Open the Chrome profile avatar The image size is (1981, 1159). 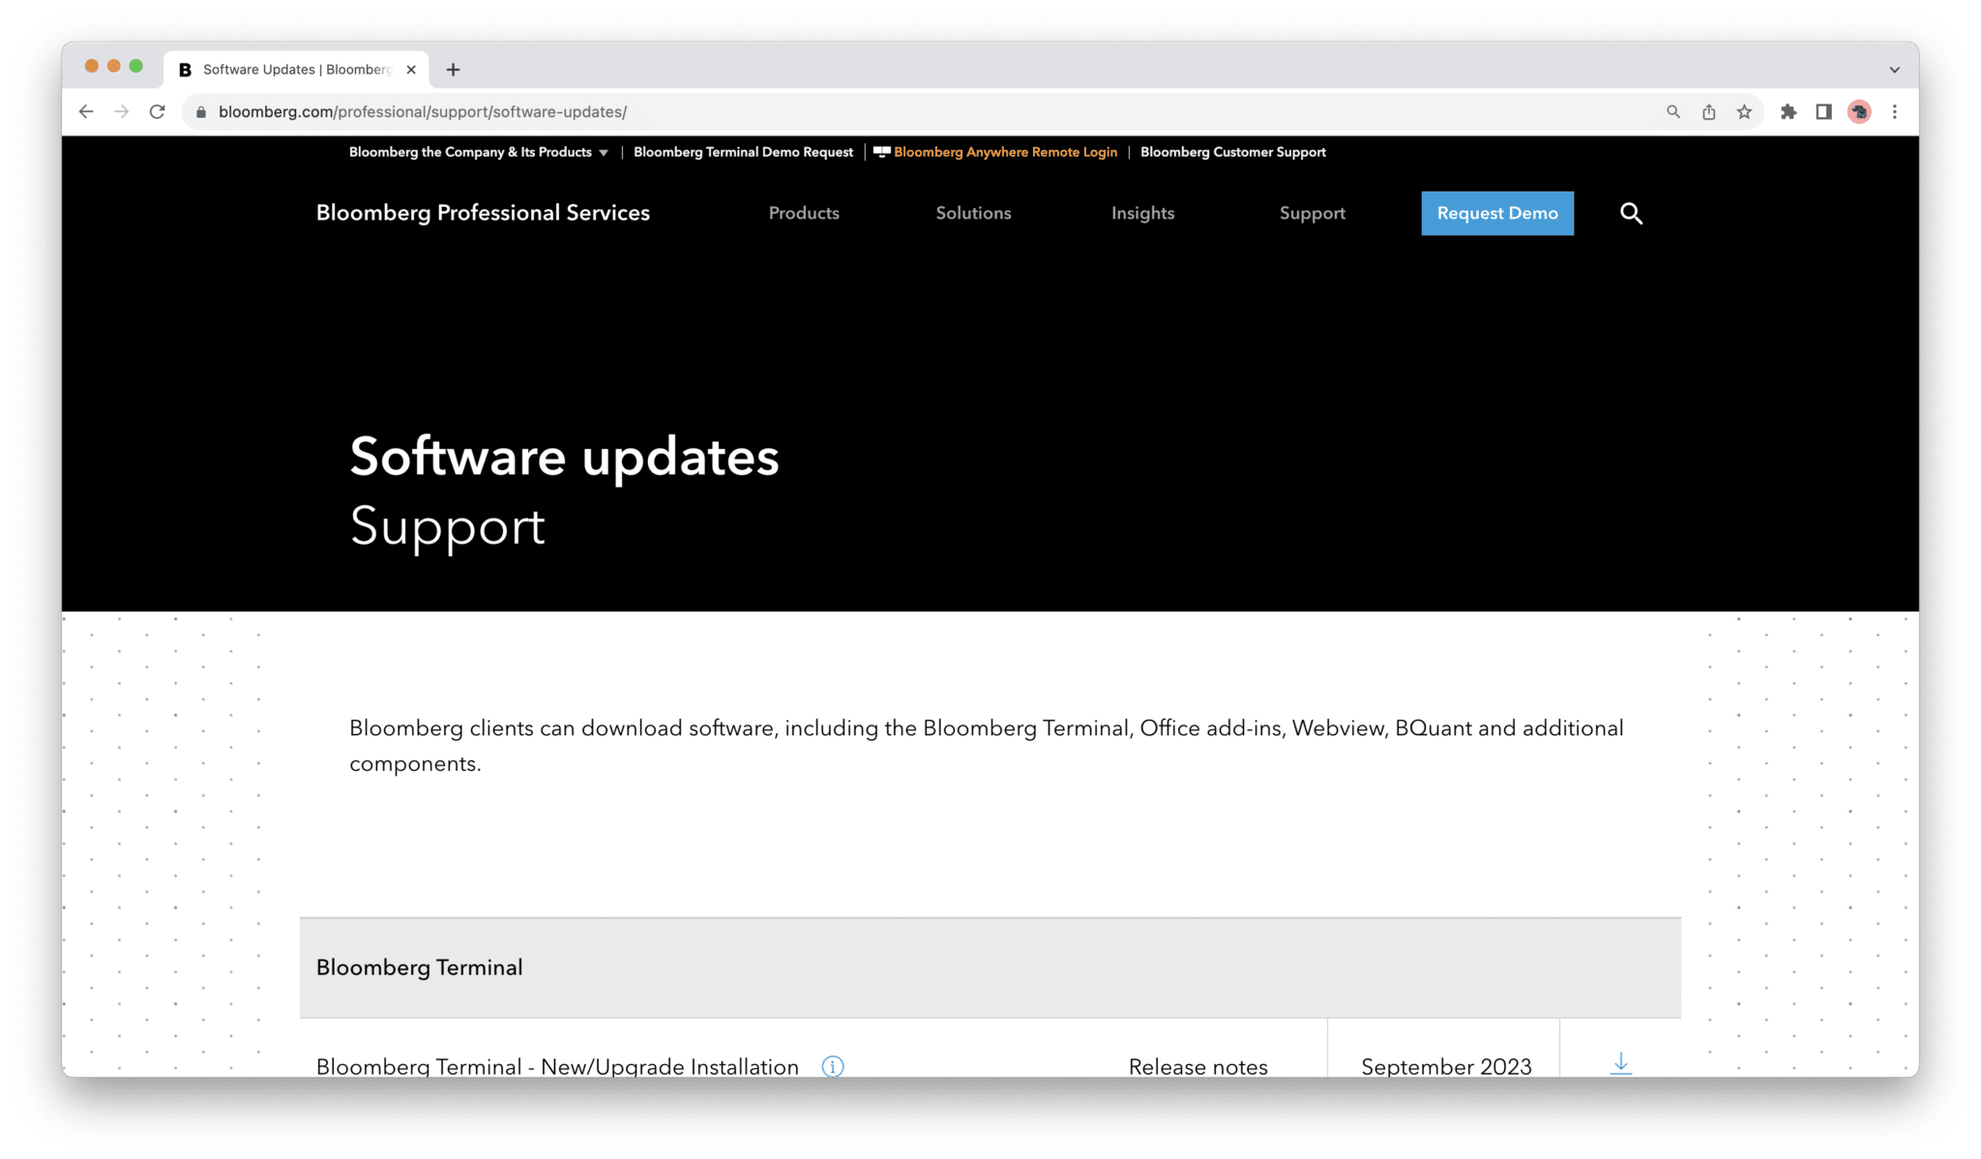(1859, 112)
